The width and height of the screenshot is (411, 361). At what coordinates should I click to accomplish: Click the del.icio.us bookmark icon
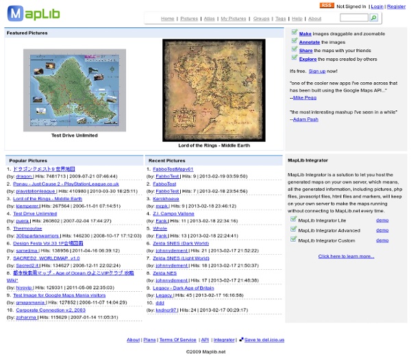241,339
